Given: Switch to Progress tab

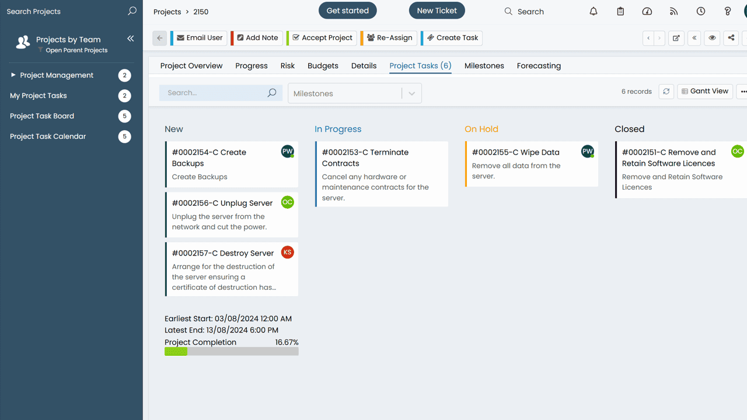Looking at the screenshot, I should tap(252, 66).
